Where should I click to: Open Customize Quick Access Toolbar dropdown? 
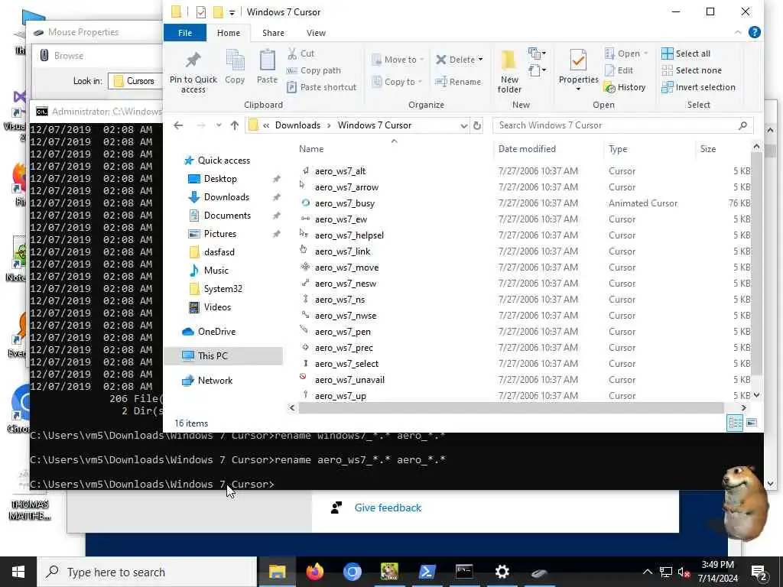click(232, 12)
